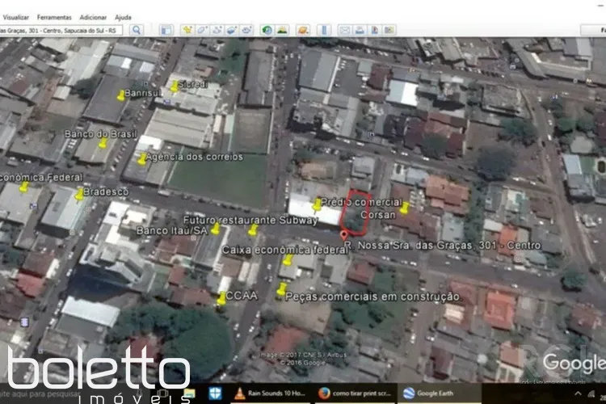606x404 pixels.
Task: Open the planet switcher dropdown
Action: tap(303, 30)
